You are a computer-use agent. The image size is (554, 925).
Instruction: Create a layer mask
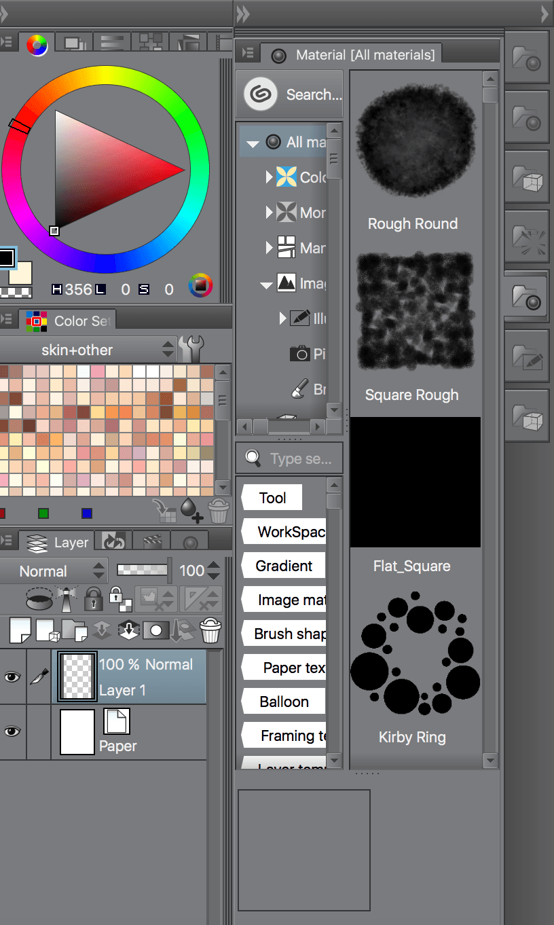[155, 630]
